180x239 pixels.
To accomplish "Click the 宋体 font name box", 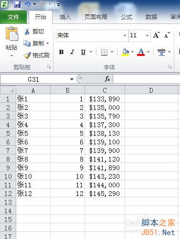I will (x=89, y=35).
